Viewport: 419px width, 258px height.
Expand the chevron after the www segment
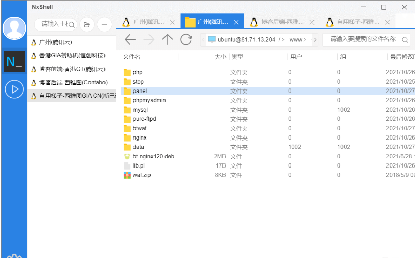pos(305,40)
